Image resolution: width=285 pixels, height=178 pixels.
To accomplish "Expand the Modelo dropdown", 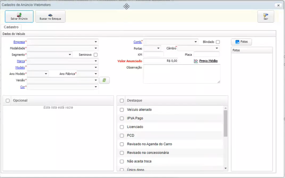I will coord(95,67).
